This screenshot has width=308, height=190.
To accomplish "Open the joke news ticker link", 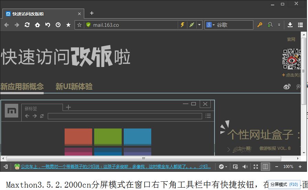I will [116, 167].
